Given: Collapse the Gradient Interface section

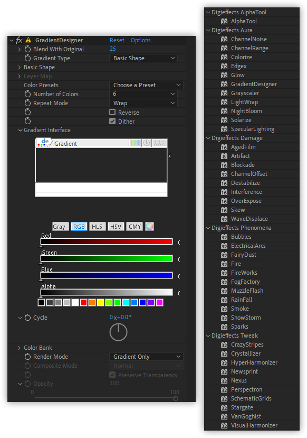Looking at the screenshot, I should (20, 130).
